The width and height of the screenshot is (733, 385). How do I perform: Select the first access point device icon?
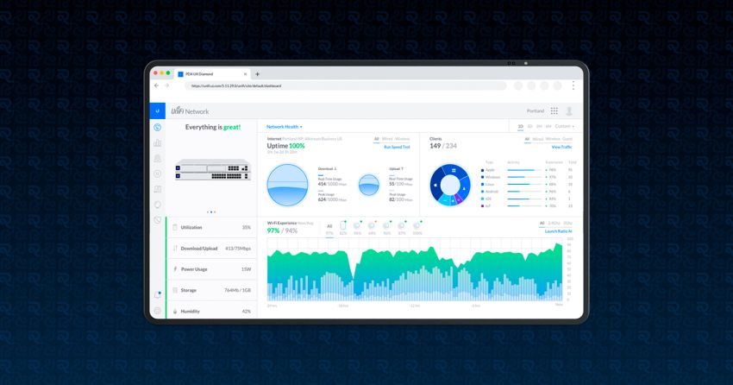[x=342, y=226]
